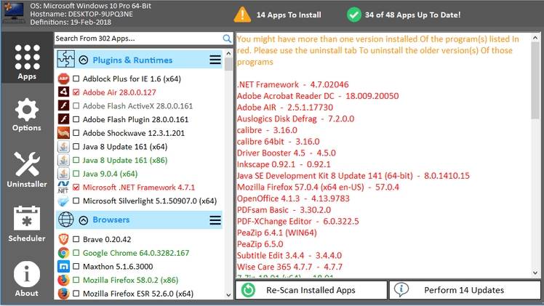544x306 pixels.
Task: Click the Java 8 Update 161 (x86) icon
Action: tap(63, 160)
